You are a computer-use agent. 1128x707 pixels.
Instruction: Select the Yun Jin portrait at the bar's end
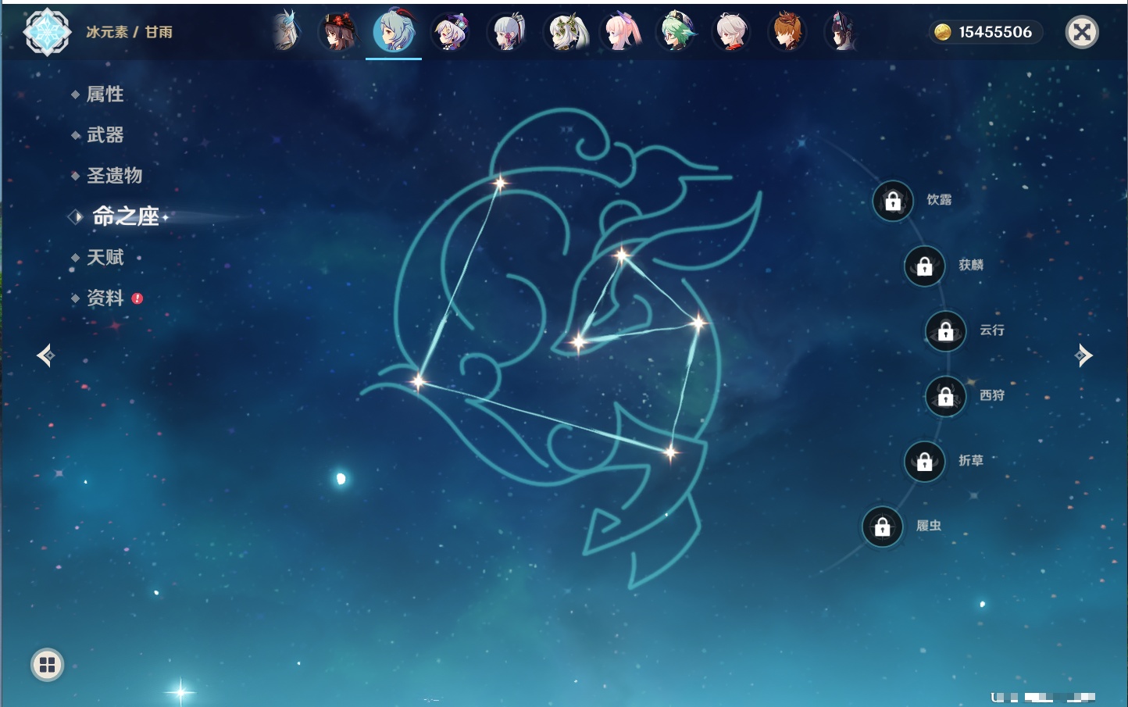click(x=842, y=32)
